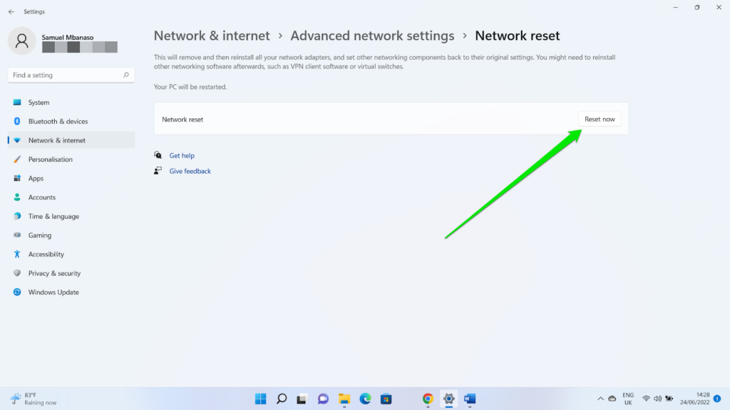Image resolution: width=730 pixels, height=410 pixels.
Task: Click the volume icon in the tray
Action: click(x=657, y=399)
